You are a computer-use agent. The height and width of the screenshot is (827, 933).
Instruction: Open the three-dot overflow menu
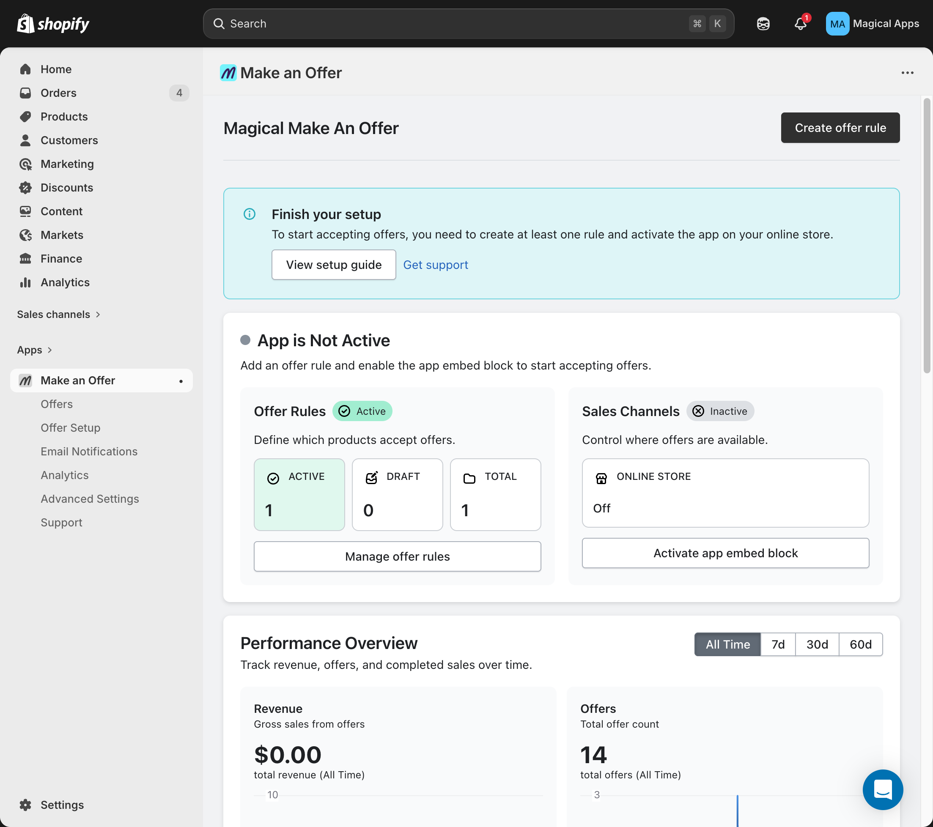[907, 73]
